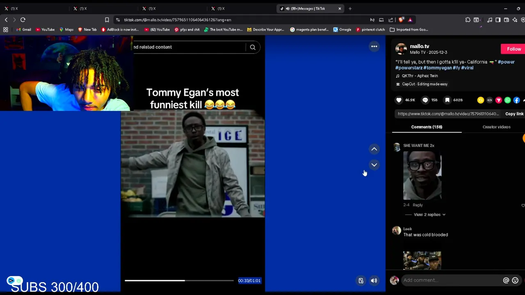The height and width of the screenshot is (295, 525).
Task: Insert a mention with the @ icon
Action: point(506,280)
